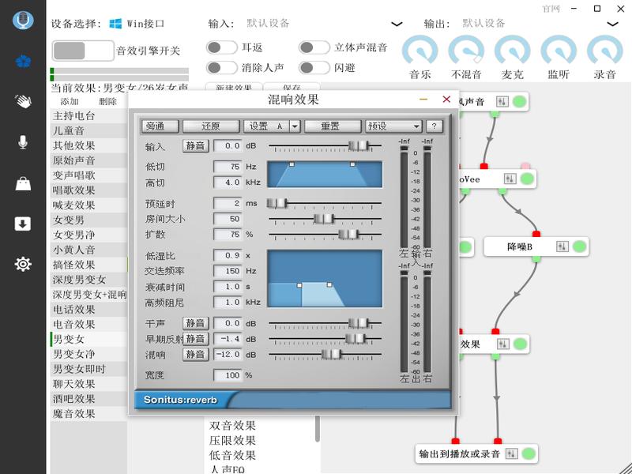Click the help question mark in reverb window

(x=434, y=126)
